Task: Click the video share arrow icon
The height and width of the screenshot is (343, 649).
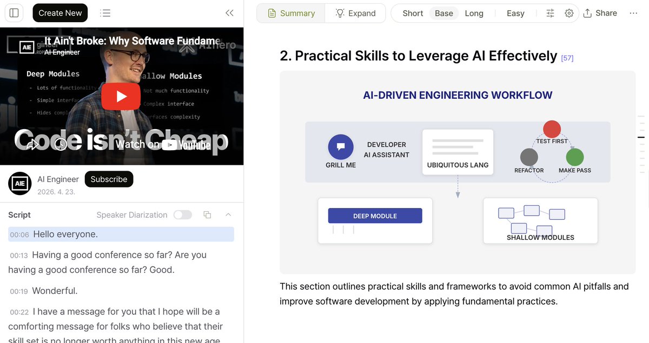Action: click(x=32, y=144)
